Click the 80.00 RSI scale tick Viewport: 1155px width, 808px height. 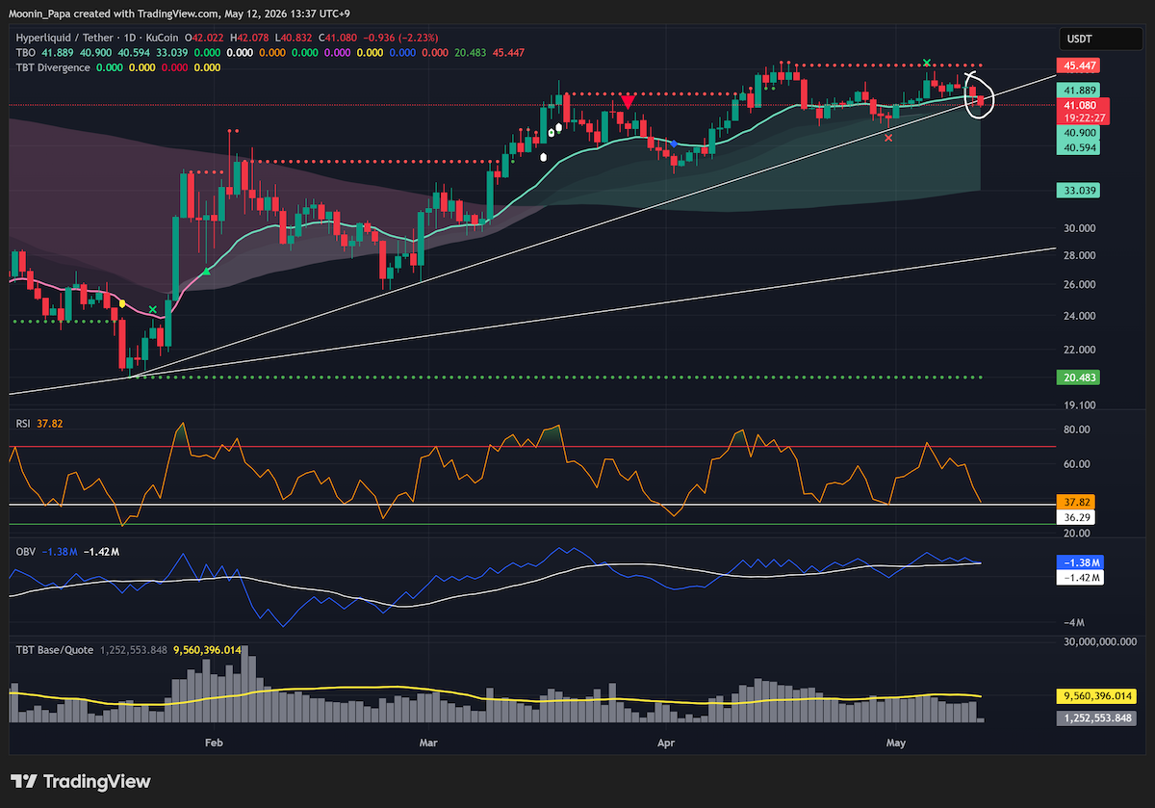(x=1077, y=430)
